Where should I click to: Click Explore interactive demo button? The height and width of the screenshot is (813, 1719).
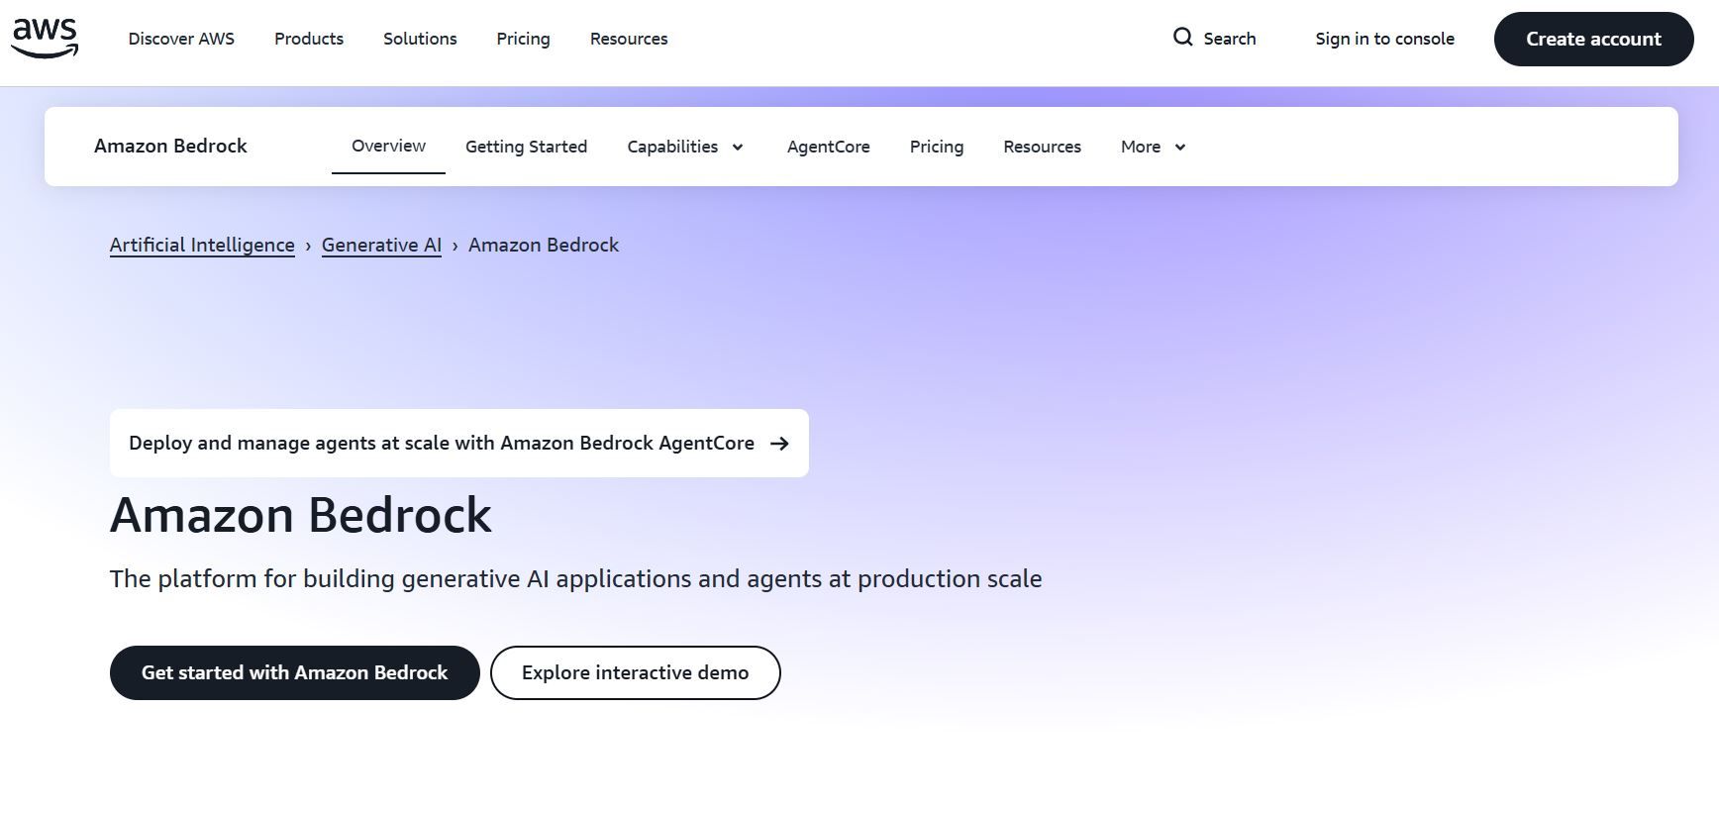pos(635,672)
